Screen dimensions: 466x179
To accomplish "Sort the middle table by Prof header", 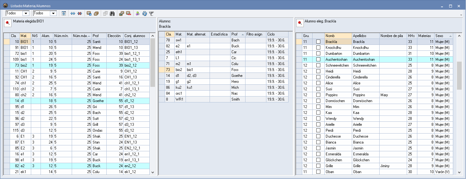I will point(238,34).
